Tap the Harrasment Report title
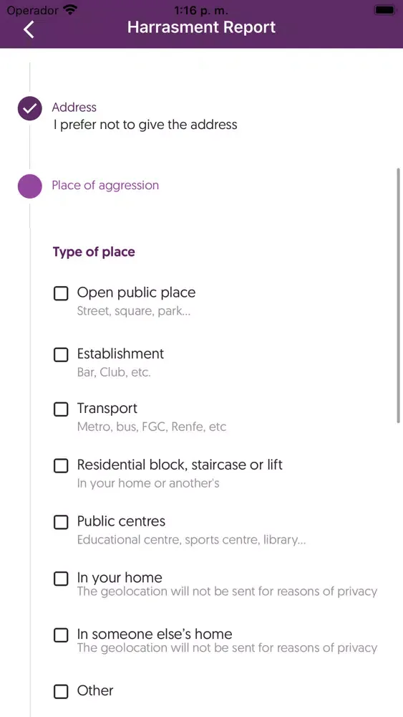Image resolution: width=403 pixels, height=717 pixels. point(201,27)
